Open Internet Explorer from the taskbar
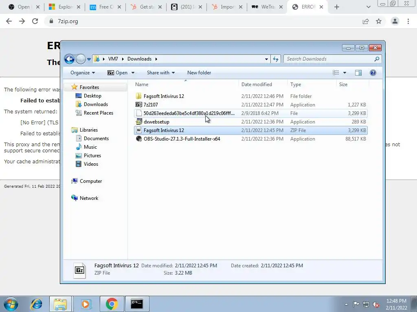The width and height of the screenshot is (417, 312). [36, 304]
